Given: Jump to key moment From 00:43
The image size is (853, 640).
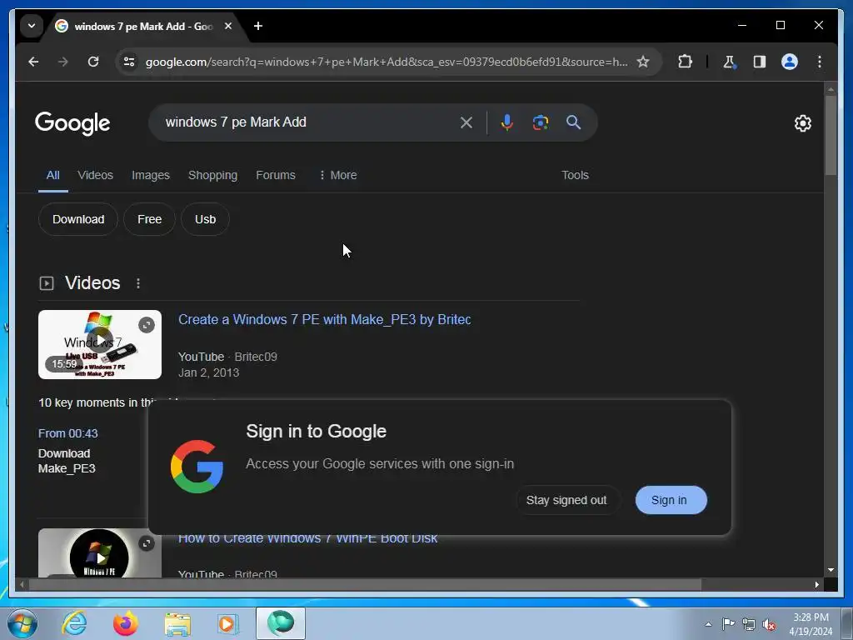Looking at the screenshot, I should coord(68,433).
